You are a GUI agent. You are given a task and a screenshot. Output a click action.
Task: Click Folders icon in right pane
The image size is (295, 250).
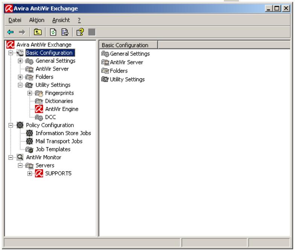(105, 71)
